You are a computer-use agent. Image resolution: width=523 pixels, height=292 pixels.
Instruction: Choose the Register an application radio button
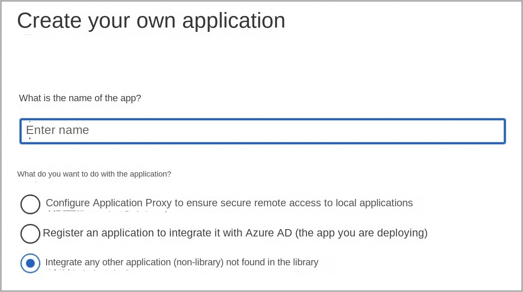pyautogui.click(x=30, y=234)
